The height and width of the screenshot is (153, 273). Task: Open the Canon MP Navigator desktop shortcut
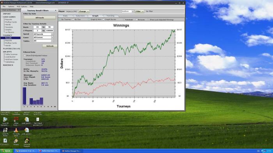[5, 119]
